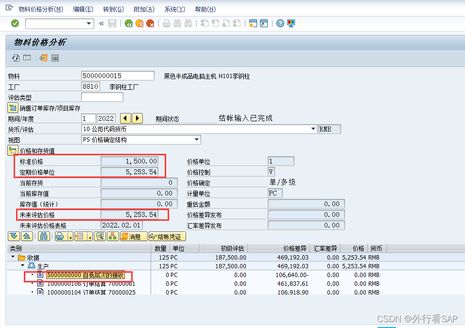Open the 系统(Y) menu
This screenshot has width=465, height=328.
point(174,9)
